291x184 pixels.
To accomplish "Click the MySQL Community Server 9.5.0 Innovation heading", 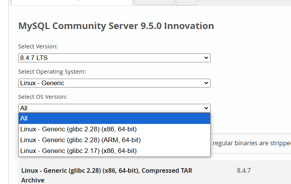I will point(116,26).
